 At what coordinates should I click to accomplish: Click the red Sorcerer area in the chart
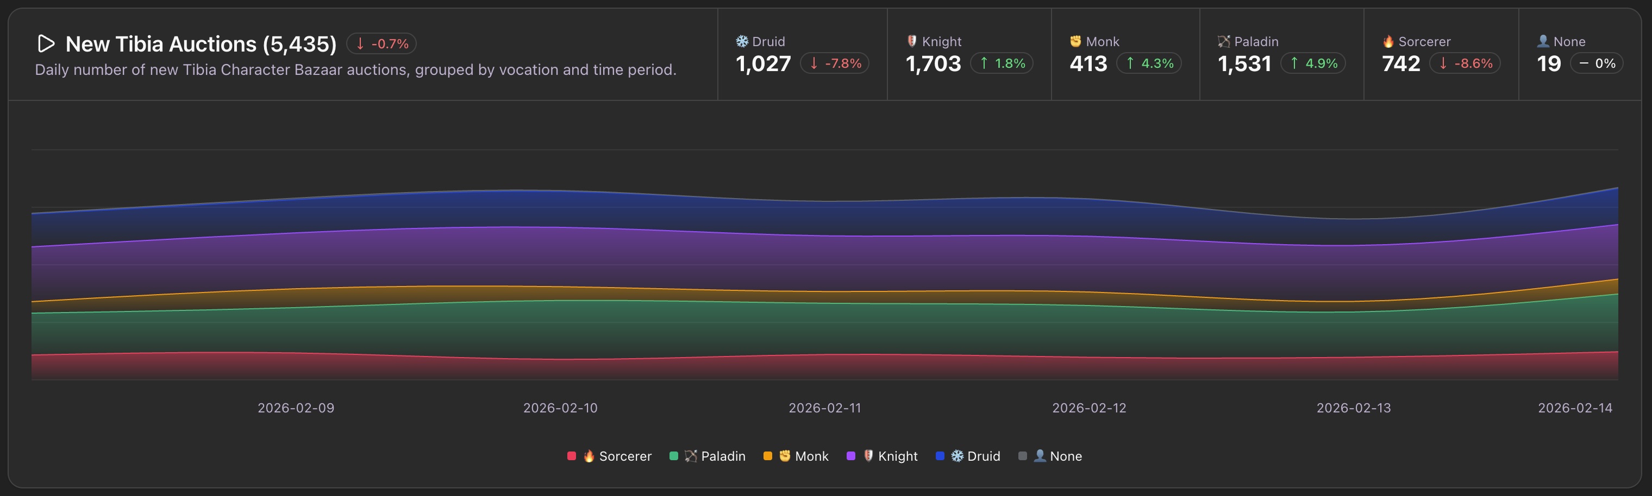[x=825, y=368]
